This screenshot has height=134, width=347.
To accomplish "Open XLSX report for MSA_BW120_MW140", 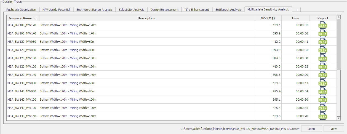I will click(x=322, y=75).
